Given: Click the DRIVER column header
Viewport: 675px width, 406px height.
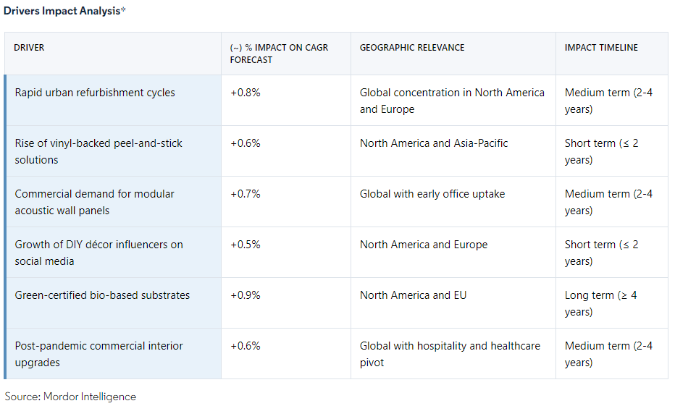Looking at the screenshot, I should [x=29, y=48].
